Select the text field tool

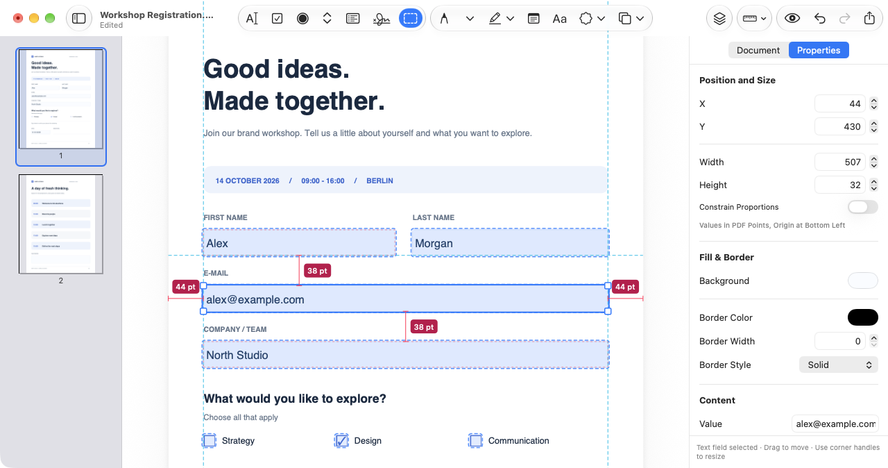[252, 19]
